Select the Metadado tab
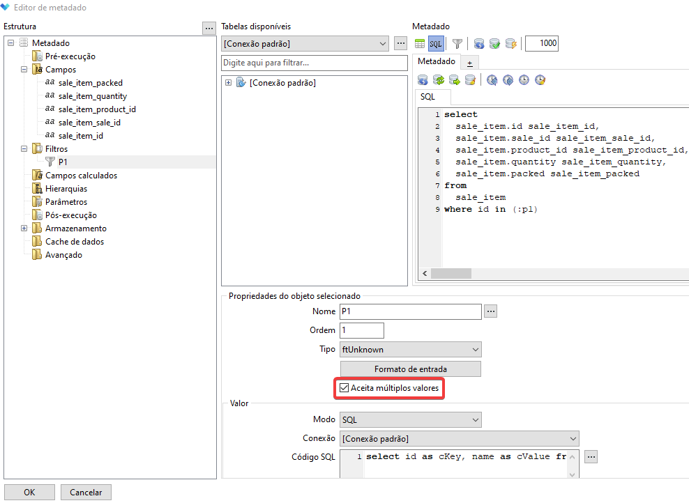Image resolution: width=689 pixels, height=503 pixels. [x=436, y=62]
